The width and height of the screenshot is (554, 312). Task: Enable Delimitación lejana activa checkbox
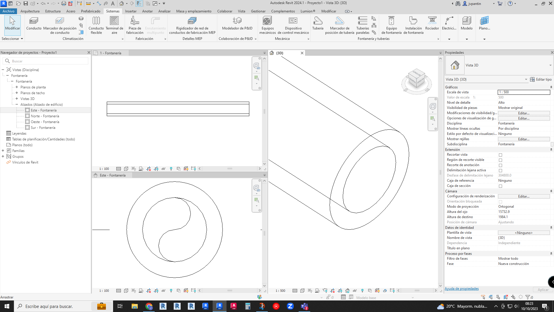[500, 170]
